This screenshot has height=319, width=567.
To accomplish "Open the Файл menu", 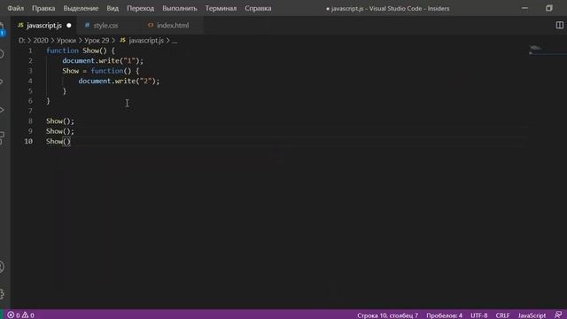I will point(16,8).
